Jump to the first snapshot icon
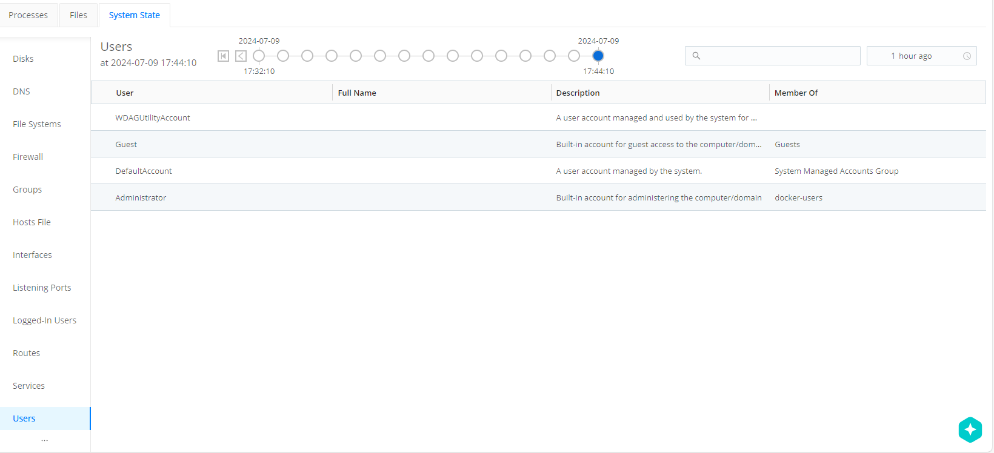This screenshot has width=994, height=453. pyautogui.click(x=223, y=56)
